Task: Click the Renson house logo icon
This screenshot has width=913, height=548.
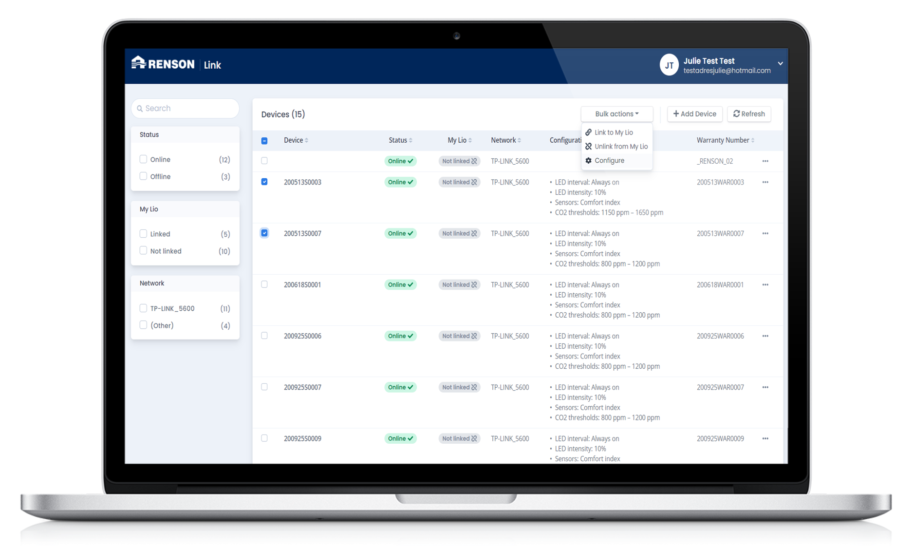Action: [139, 63]
